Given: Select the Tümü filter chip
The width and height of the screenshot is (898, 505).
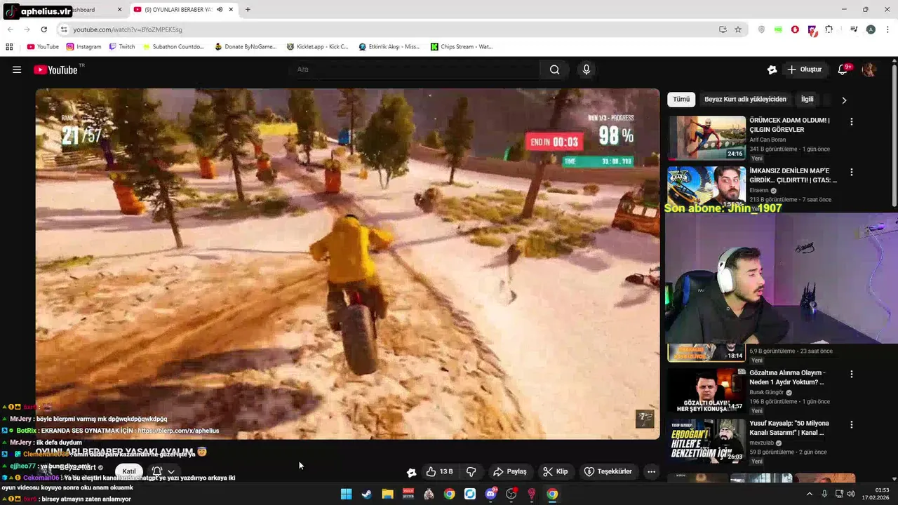Looking at the screenshot, I should pyautogui.click(x=681, y=100).
